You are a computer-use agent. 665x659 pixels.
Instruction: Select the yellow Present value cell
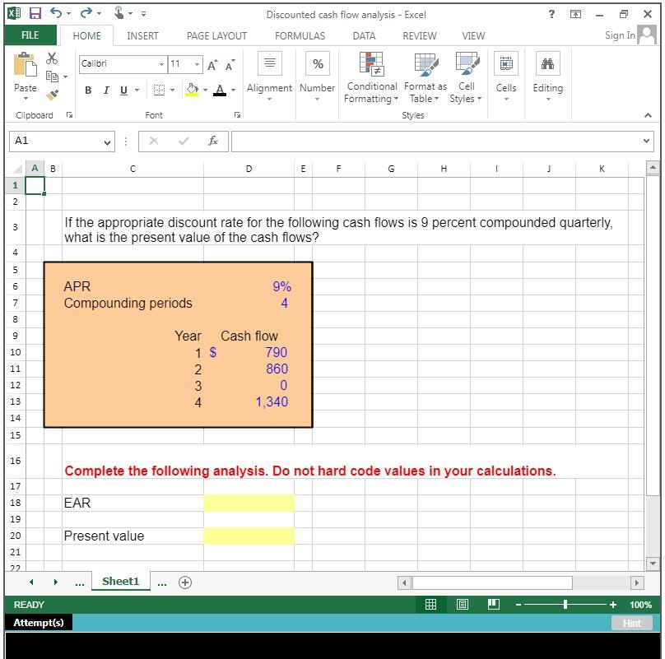click(x=249, y=536)
